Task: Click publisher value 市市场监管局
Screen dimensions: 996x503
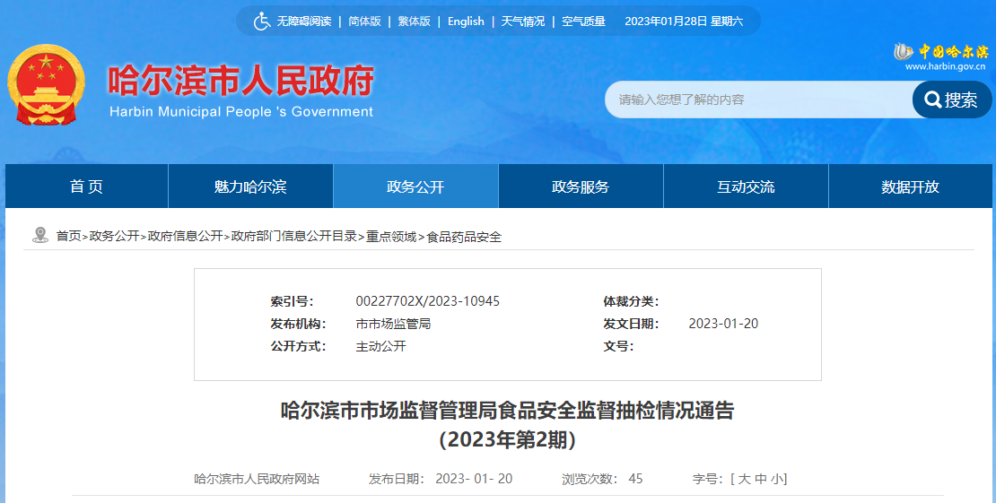Action: (x=393, y=324)
